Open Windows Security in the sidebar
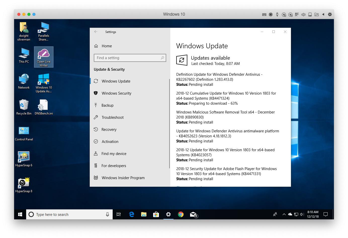348x238 pixels. (116, 93)
